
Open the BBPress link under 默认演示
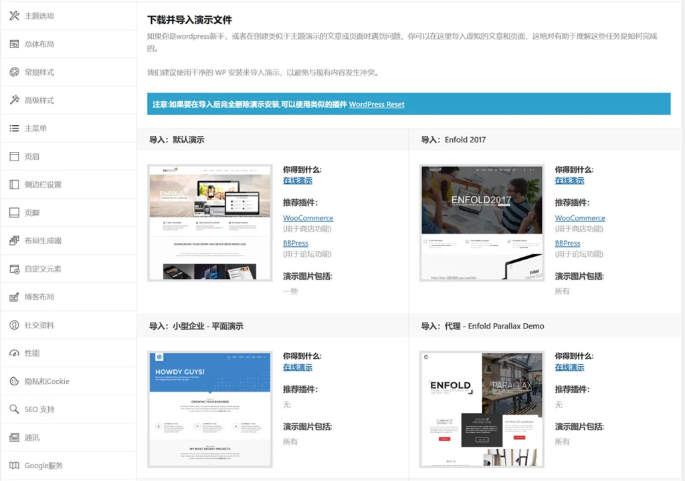pos(295,243)
